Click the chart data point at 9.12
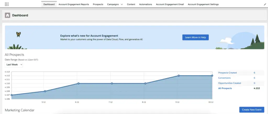The width and height of the screenshot is (268, 114). (178, 75)
